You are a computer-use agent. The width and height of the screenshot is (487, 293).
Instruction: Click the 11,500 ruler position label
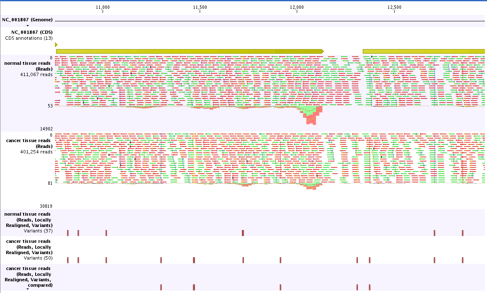point(200,8)
